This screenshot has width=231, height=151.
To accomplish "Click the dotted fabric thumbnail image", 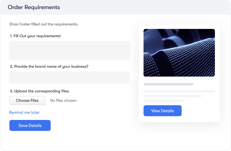I will point(179,53).
